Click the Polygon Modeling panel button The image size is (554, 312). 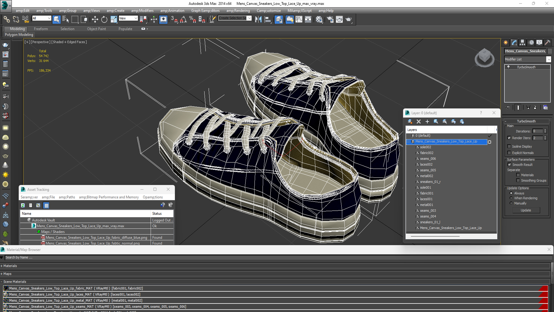tap(19, 35)
